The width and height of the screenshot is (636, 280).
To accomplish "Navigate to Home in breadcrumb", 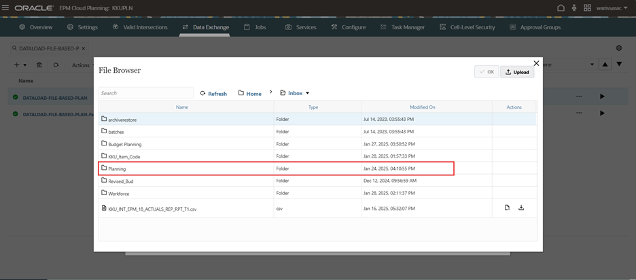I will [250, 93].
